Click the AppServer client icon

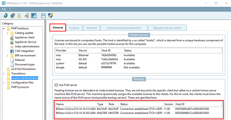pos(12,38)
